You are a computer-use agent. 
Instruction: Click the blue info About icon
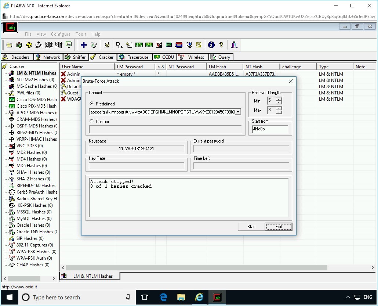click(x=211, y=45)
